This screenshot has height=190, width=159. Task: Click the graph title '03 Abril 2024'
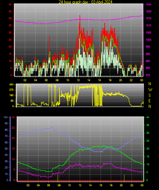102,2
